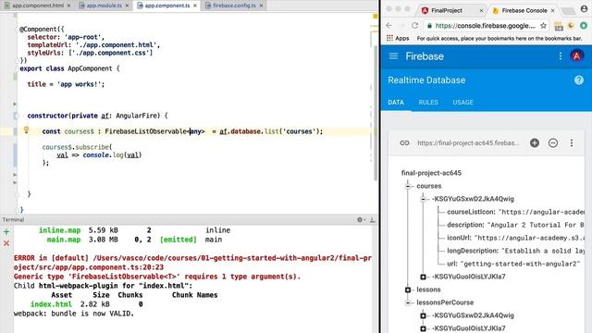592x333 pixels.
Task: Open Realtime Database help icon
Action: coord(579,80)
